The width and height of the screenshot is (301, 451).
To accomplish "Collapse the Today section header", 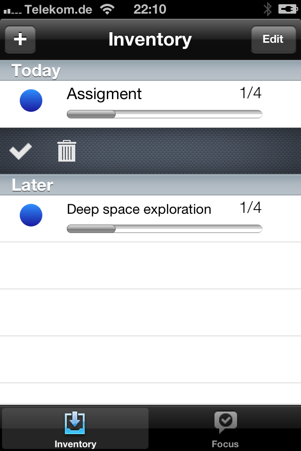I will [x=150, y=70].
